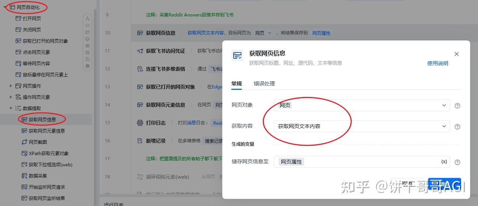Click the 取消 button
The width and height of the screenshot is (478, 206).
(407, 184)
